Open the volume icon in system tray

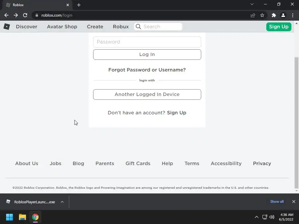pos(272,217)
